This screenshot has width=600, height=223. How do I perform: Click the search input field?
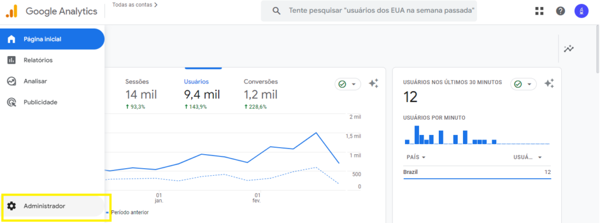369,11
